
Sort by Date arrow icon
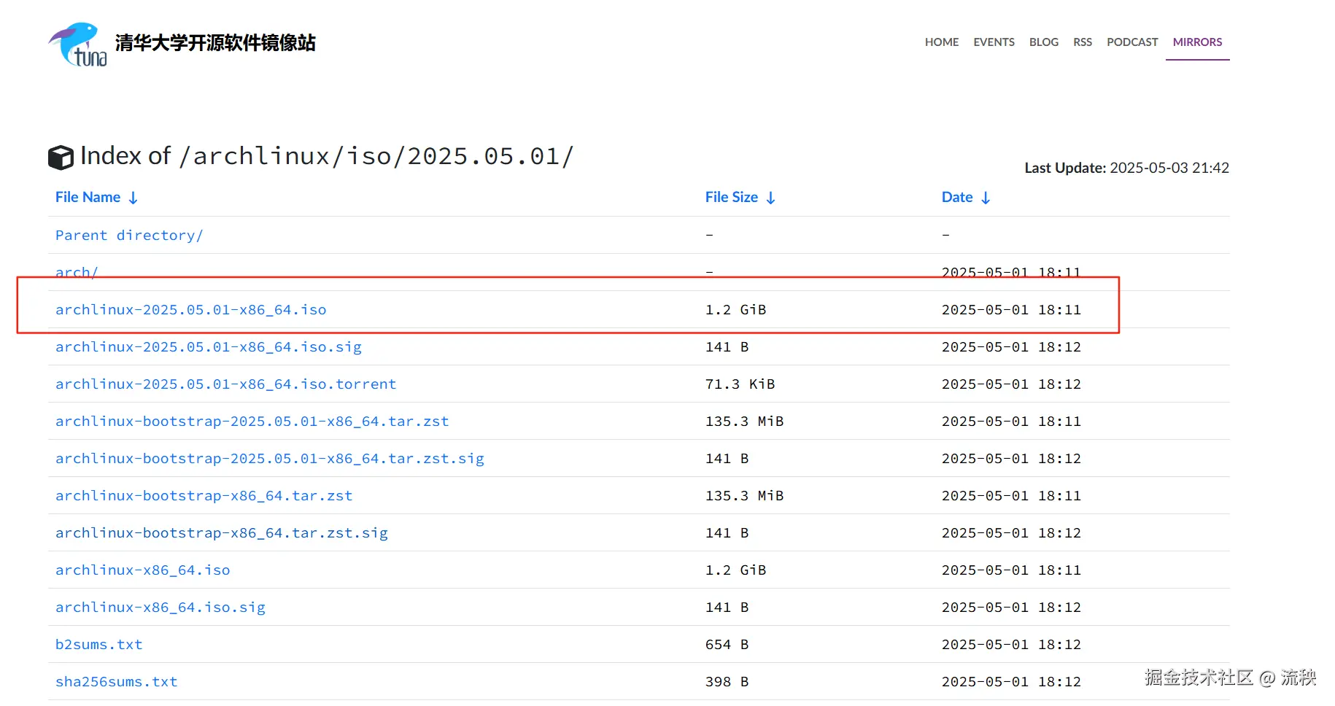point(986,198)
